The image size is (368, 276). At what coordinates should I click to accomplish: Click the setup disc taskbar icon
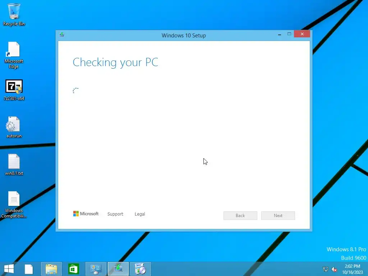click(141, 269)
